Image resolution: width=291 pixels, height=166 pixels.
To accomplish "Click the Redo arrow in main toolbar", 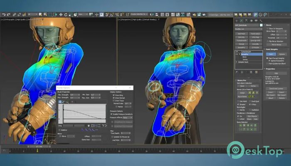I will click(9, 15).
